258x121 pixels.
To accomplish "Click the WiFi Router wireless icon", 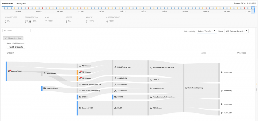I will [80, 91].
